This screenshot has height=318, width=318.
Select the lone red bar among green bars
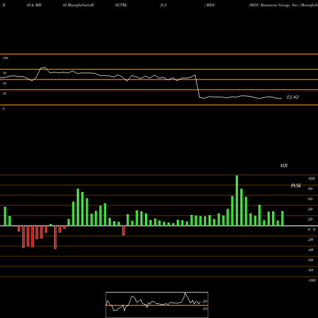pyautogui.click(x=123, y=230)
